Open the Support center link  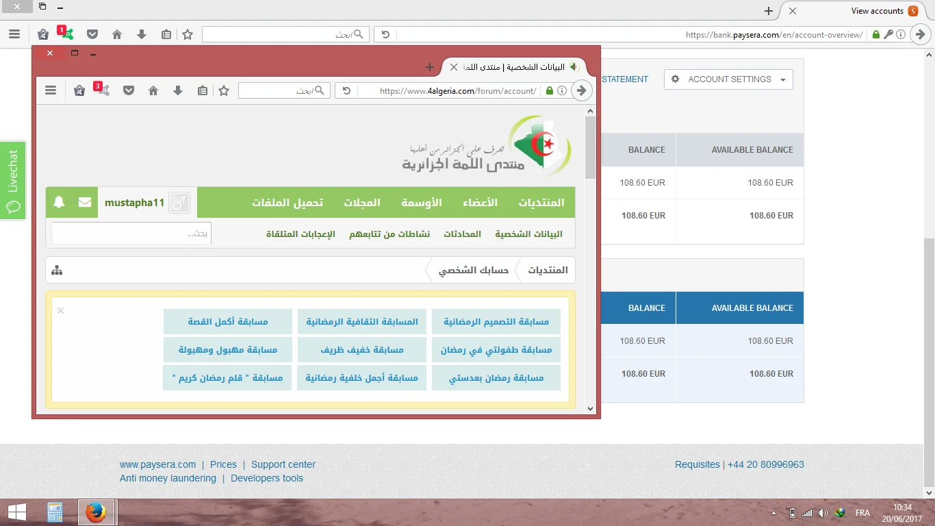point(283,464)
